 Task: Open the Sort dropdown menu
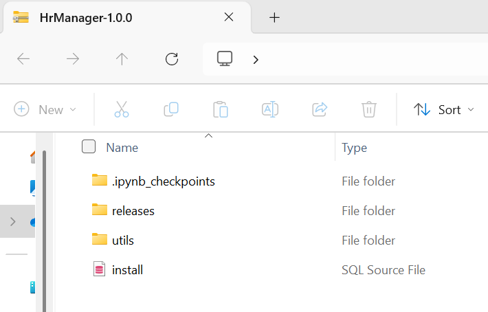(x=444, y=109)
